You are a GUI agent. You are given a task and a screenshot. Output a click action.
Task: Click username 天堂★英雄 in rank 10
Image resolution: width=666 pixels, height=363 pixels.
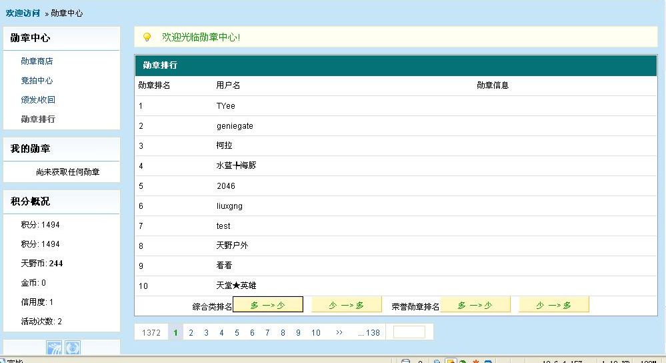coord(236,285)
